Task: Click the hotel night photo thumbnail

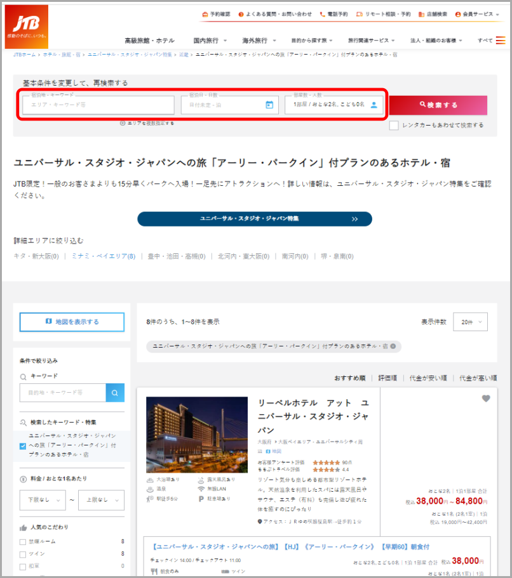Action: point(197,435)
